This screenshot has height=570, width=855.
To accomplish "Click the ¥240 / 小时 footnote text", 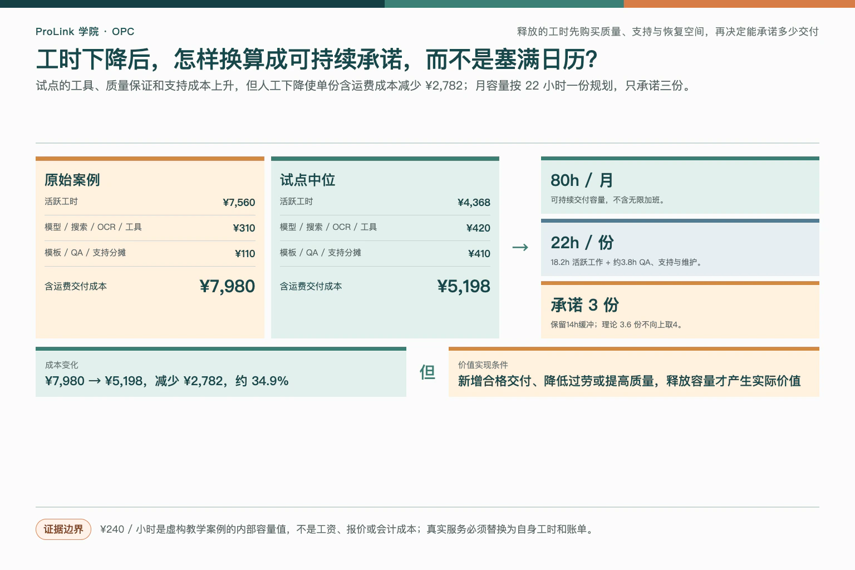I will coord(348,529).
